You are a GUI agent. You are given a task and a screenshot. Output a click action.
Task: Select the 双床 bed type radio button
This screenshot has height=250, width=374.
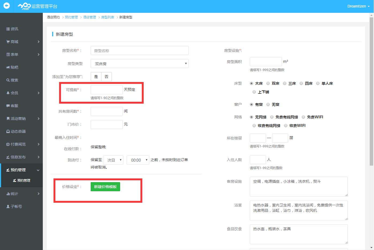[268, 83]
